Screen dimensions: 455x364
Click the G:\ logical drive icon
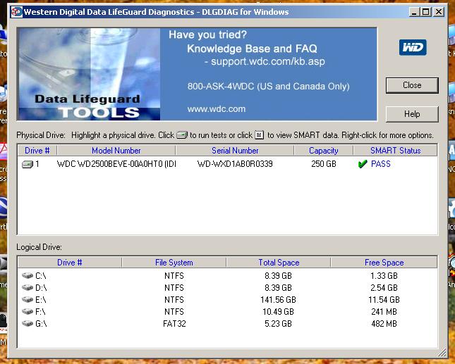[28, 323]
